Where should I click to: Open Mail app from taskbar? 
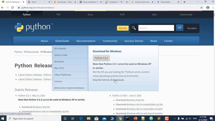tap(104, 119)
